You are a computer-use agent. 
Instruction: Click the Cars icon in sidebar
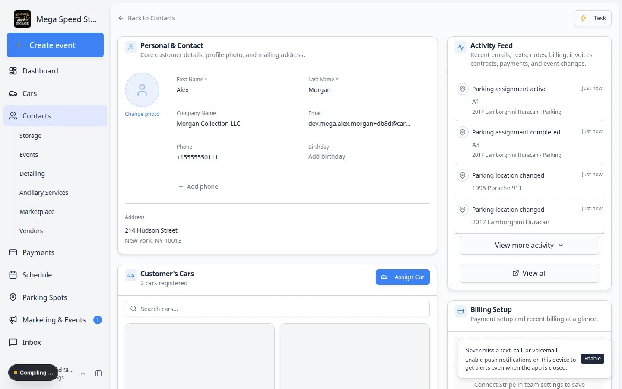pos(13,93)
